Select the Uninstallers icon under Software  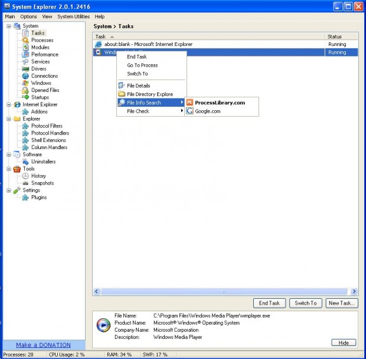[25, 162]
